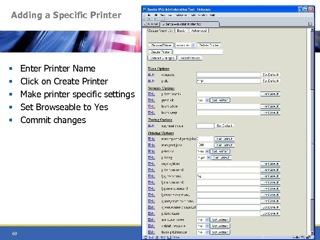
Task: Click the New Tab button icon
Action: [145, 24]
